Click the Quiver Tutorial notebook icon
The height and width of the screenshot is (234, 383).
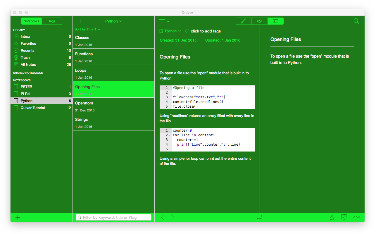16,108
